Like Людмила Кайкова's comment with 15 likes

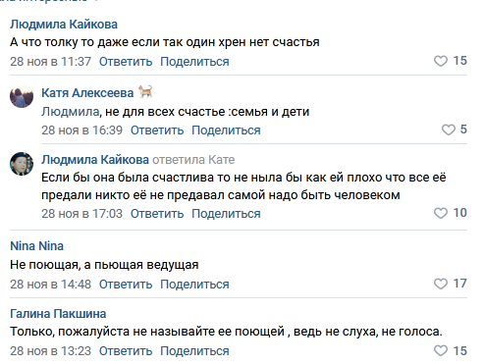pos(440,61)
